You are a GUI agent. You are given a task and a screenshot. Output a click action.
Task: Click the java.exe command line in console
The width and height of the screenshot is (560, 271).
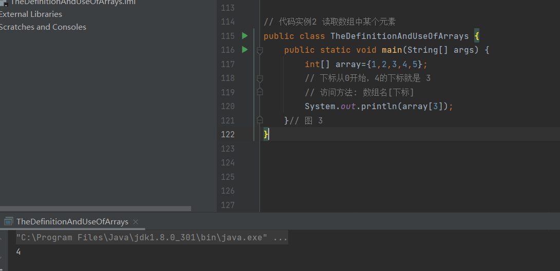click(x=152, y=238)
